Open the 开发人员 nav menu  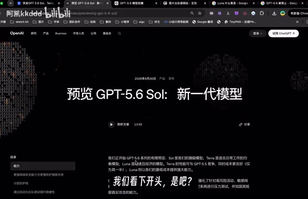[78, 34]
